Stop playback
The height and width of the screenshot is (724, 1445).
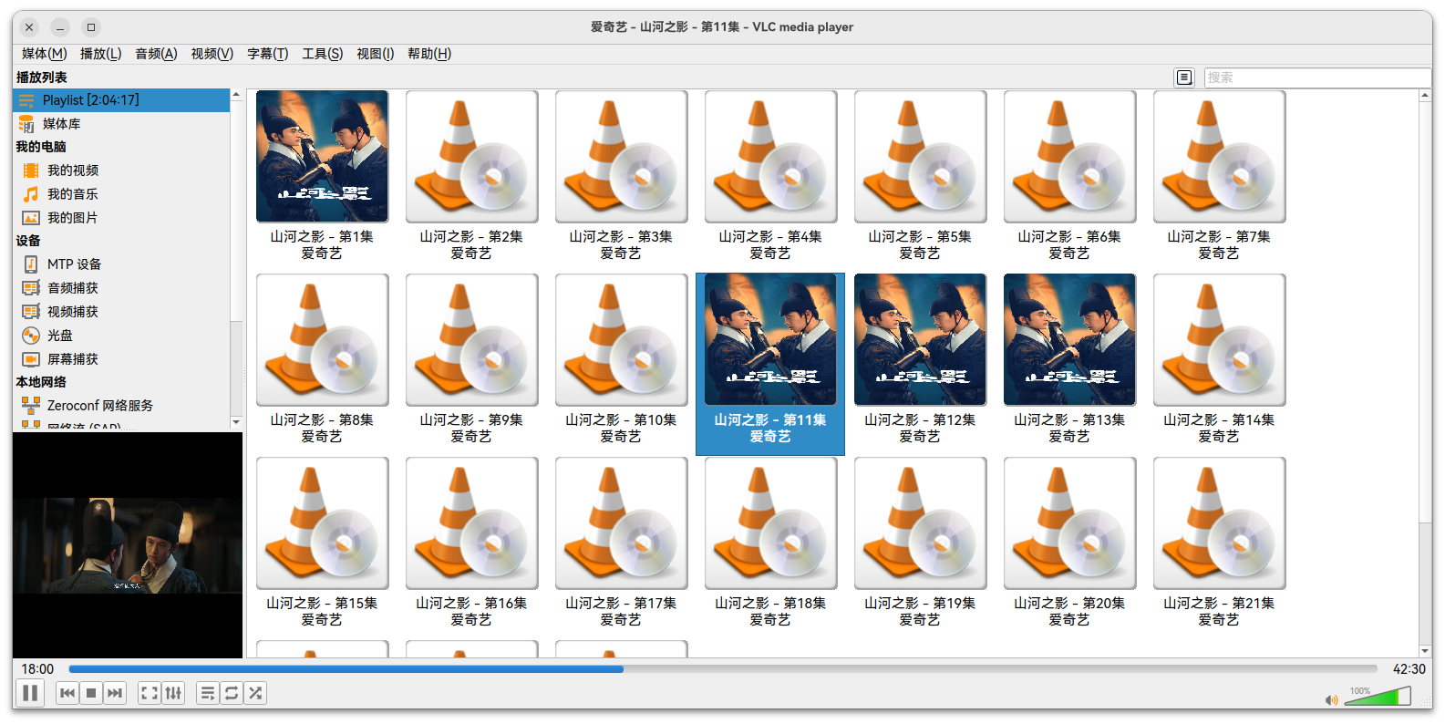pos(91,693)
